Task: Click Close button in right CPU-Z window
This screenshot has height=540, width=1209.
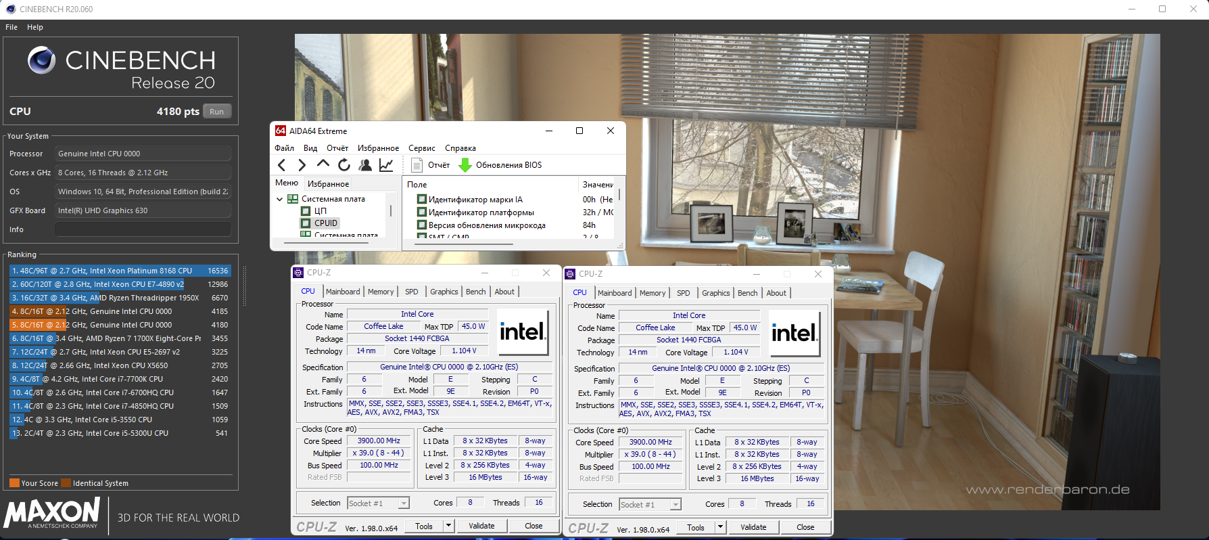Action: point(805,527)
